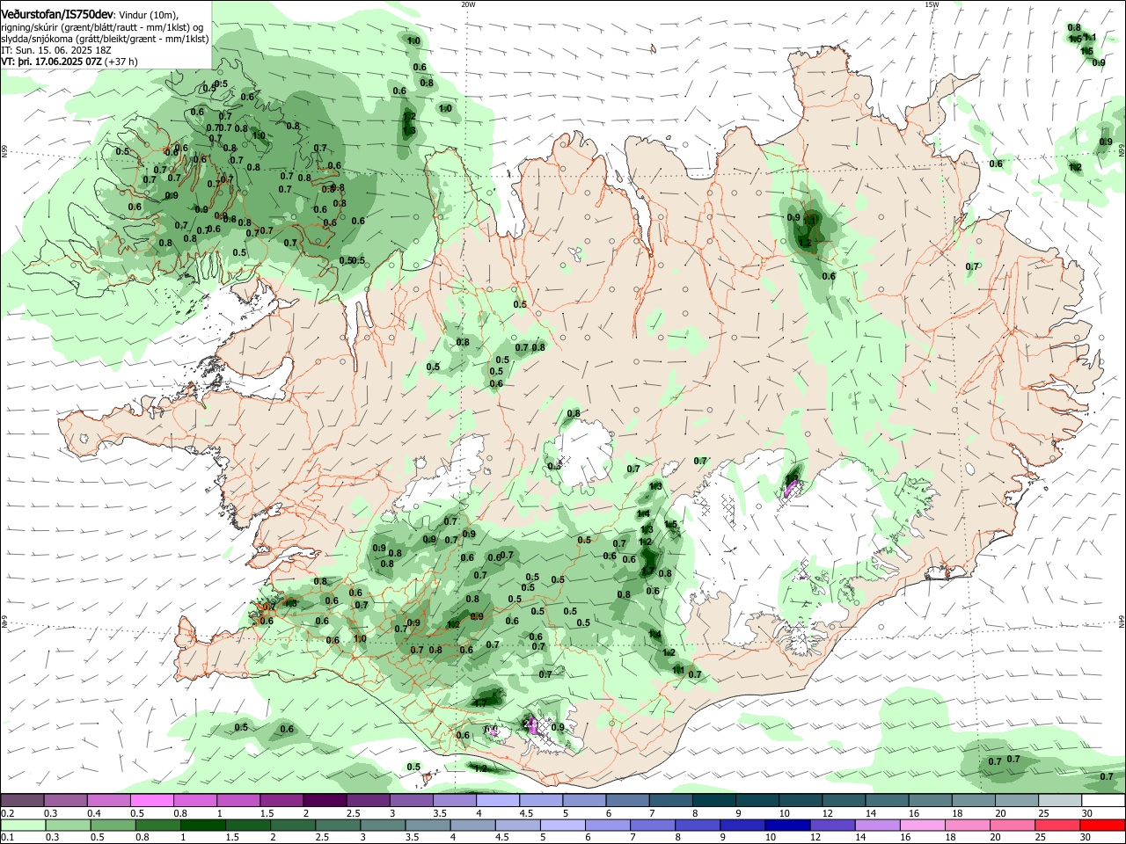Click the 'rigning/skúrir' legend description line
The height and width of the screenshot is (844, 1126).
(x=102, y=27)
